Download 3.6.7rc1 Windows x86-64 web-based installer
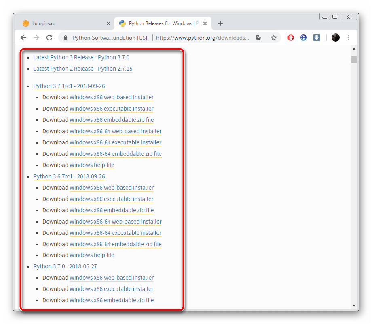The height and width of the screenshot is (324, 372). 116,222
